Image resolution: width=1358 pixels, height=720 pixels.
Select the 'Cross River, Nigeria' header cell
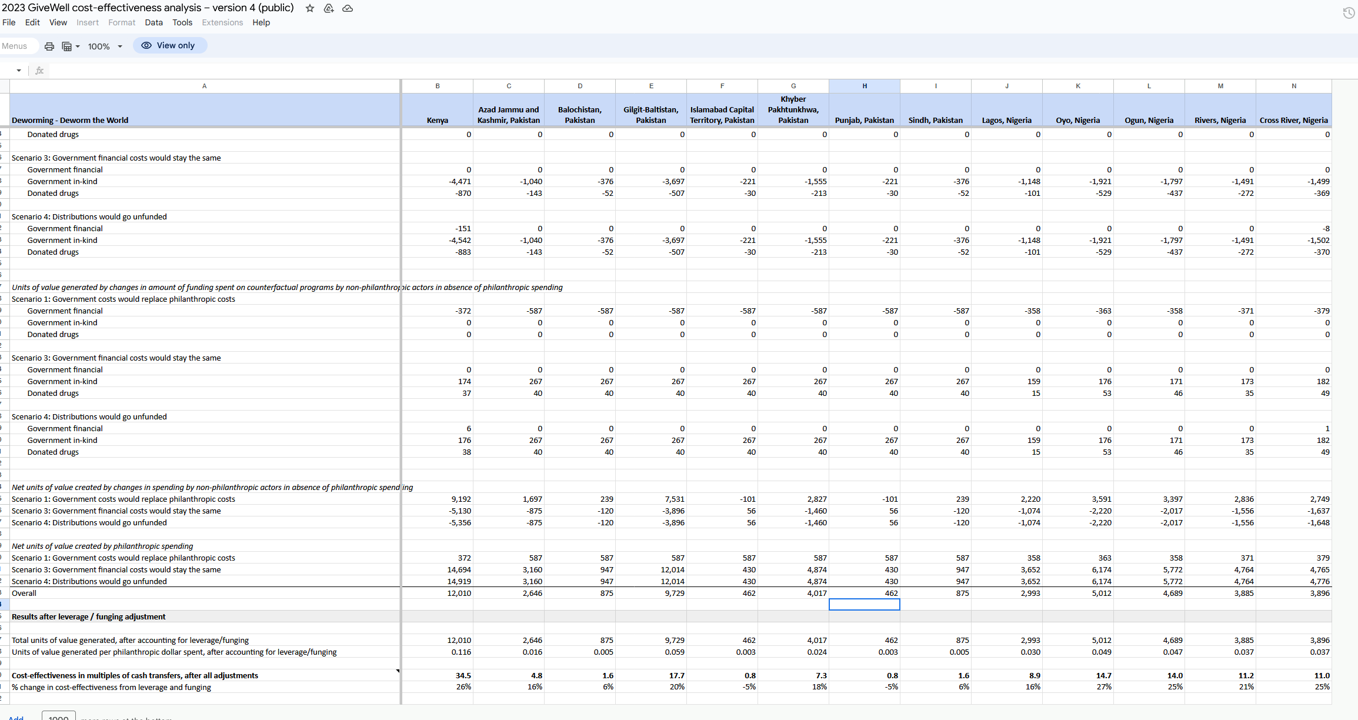pyautogui.click(x=1294, y=109)
